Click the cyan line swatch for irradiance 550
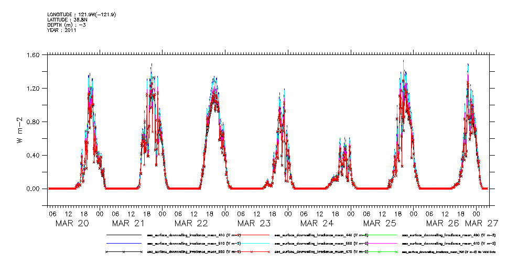 tap(251, 244)
